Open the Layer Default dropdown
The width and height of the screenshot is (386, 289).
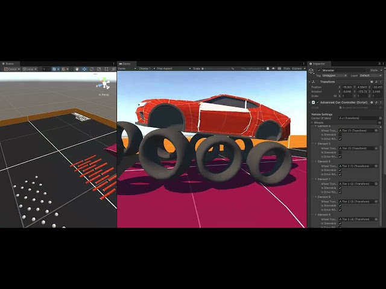[371, 75]
